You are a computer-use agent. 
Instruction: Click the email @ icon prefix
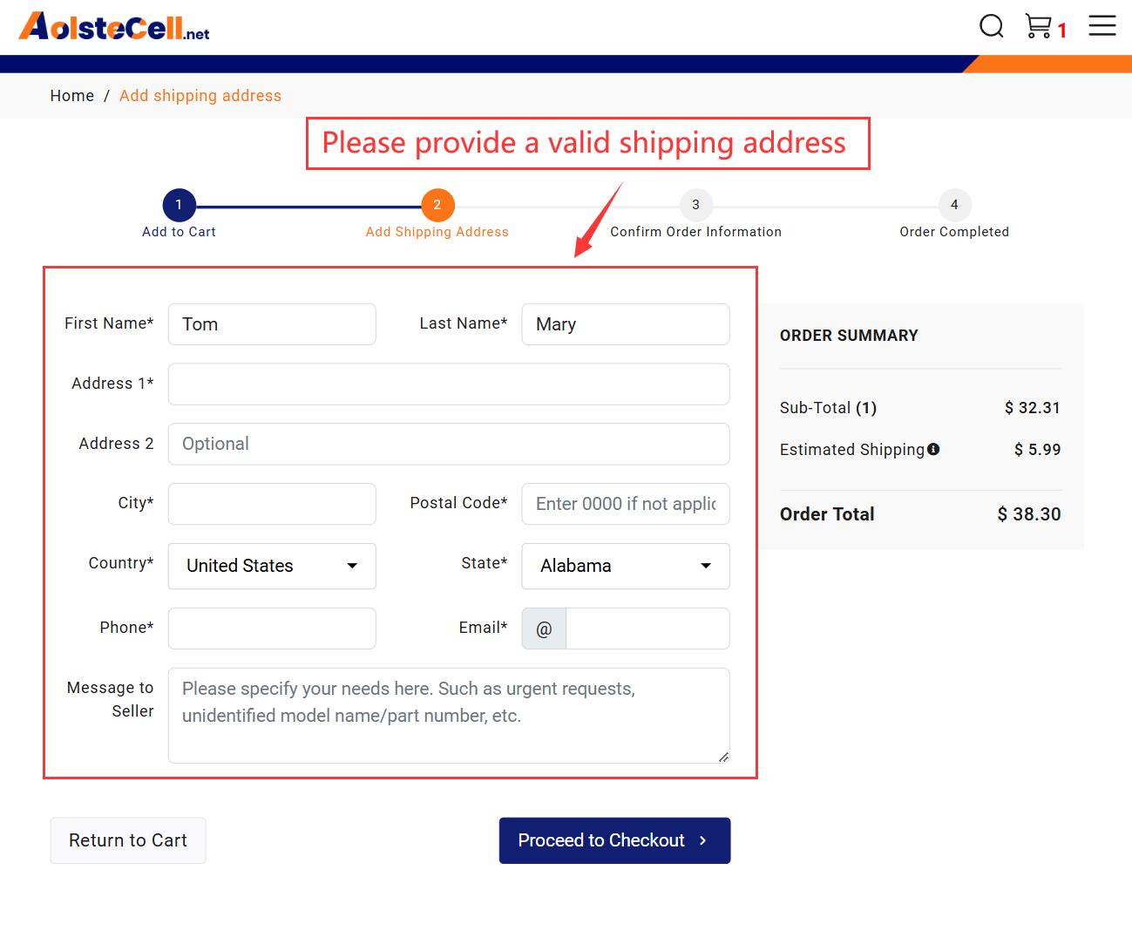544,629
